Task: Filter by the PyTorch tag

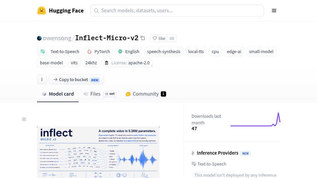Action: pos(98,51)
